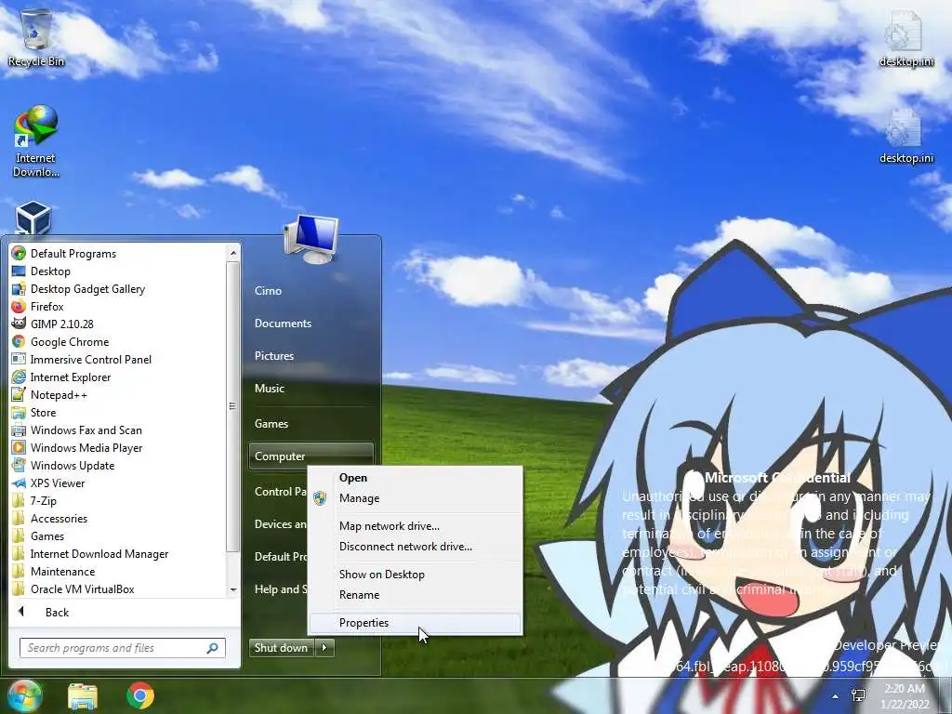The height and width of the screenshot is (714, 952).
Task: Click the network icon in system tray
Action: coord(858,695)
